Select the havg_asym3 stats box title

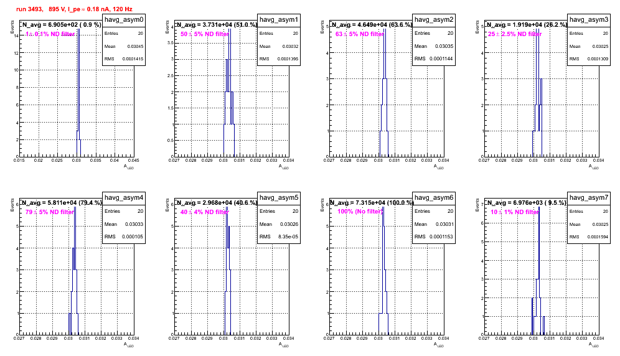pos(589,20)
